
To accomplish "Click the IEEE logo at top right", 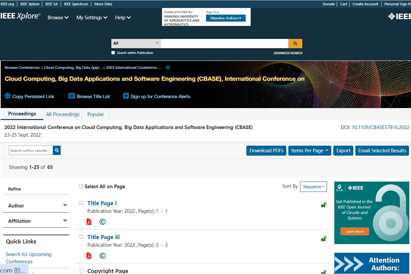I will 399,17.
